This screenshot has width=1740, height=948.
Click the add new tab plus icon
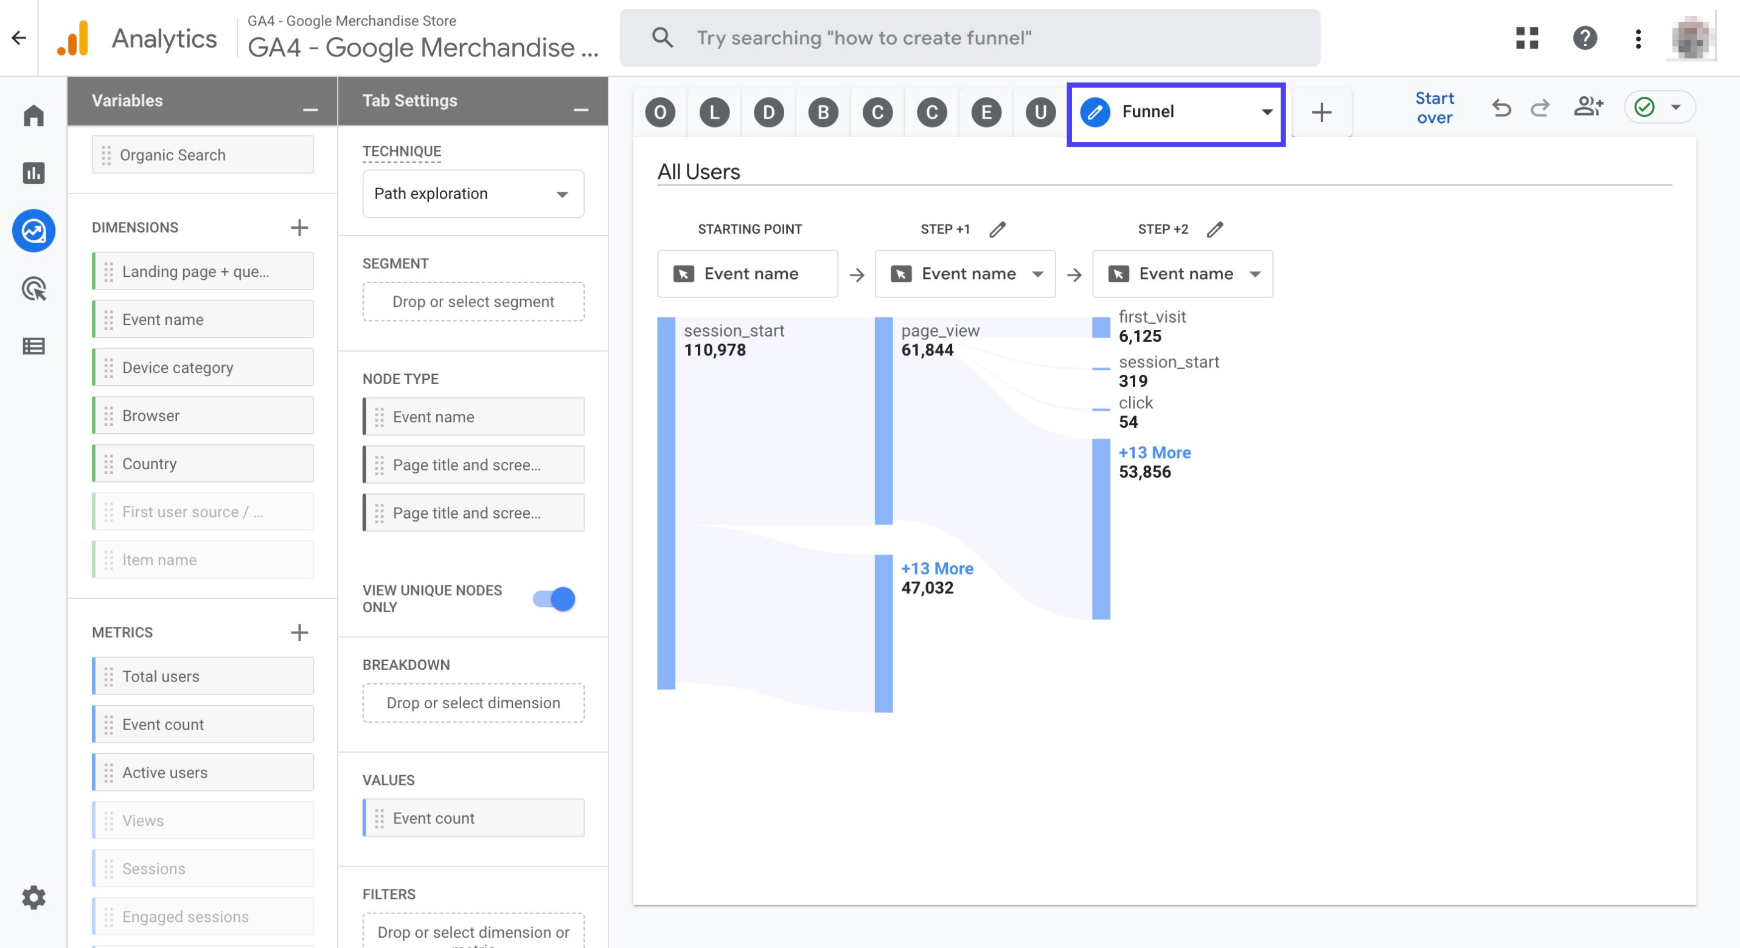click(1321, 110)
